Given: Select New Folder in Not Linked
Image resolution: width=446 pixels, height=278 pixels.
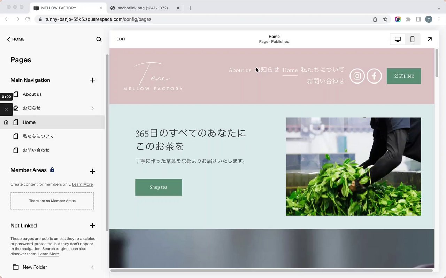Looking at the screenshot, I should (x=35, y=267).
